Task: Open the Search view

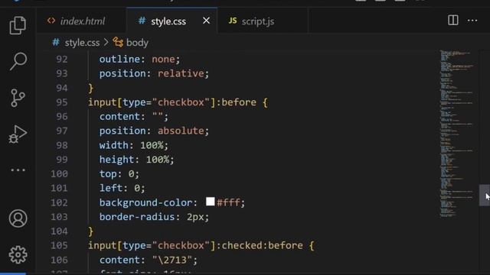Action: (x=18, y=61)
